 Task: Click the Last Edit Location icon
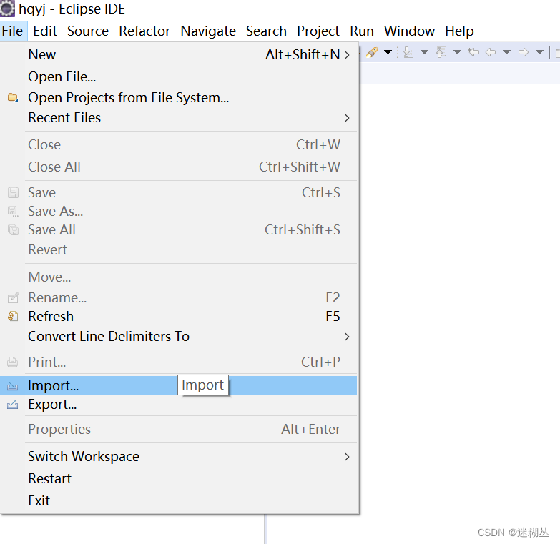pyautogui.click(x=473, y=52)
